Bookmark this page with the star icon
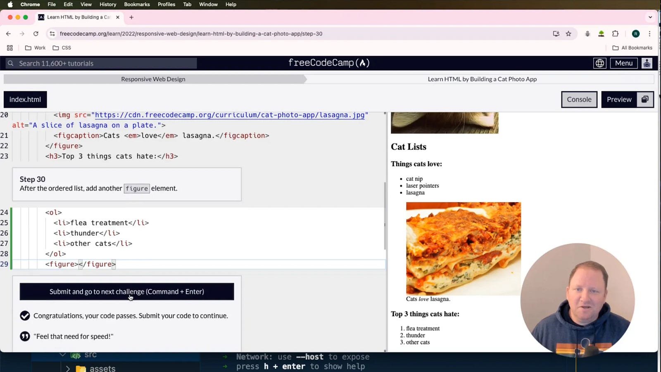This screenshot has height=372, width=661. point(568,34)
